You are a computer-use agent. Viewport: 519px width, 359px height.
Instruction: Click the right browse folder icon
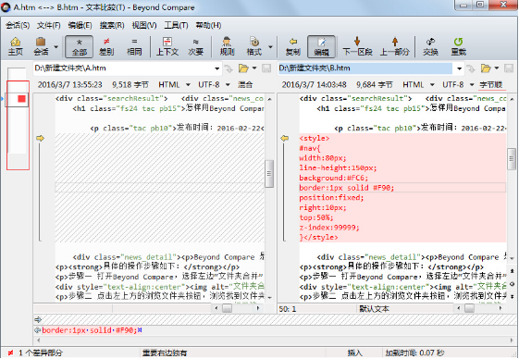[486, 68]
